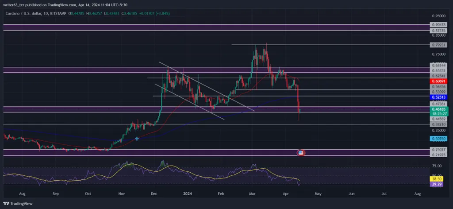This screenshot has height=209, width=453.
Task: Click the Close value C0.46185
Action: tap(129, 13)
